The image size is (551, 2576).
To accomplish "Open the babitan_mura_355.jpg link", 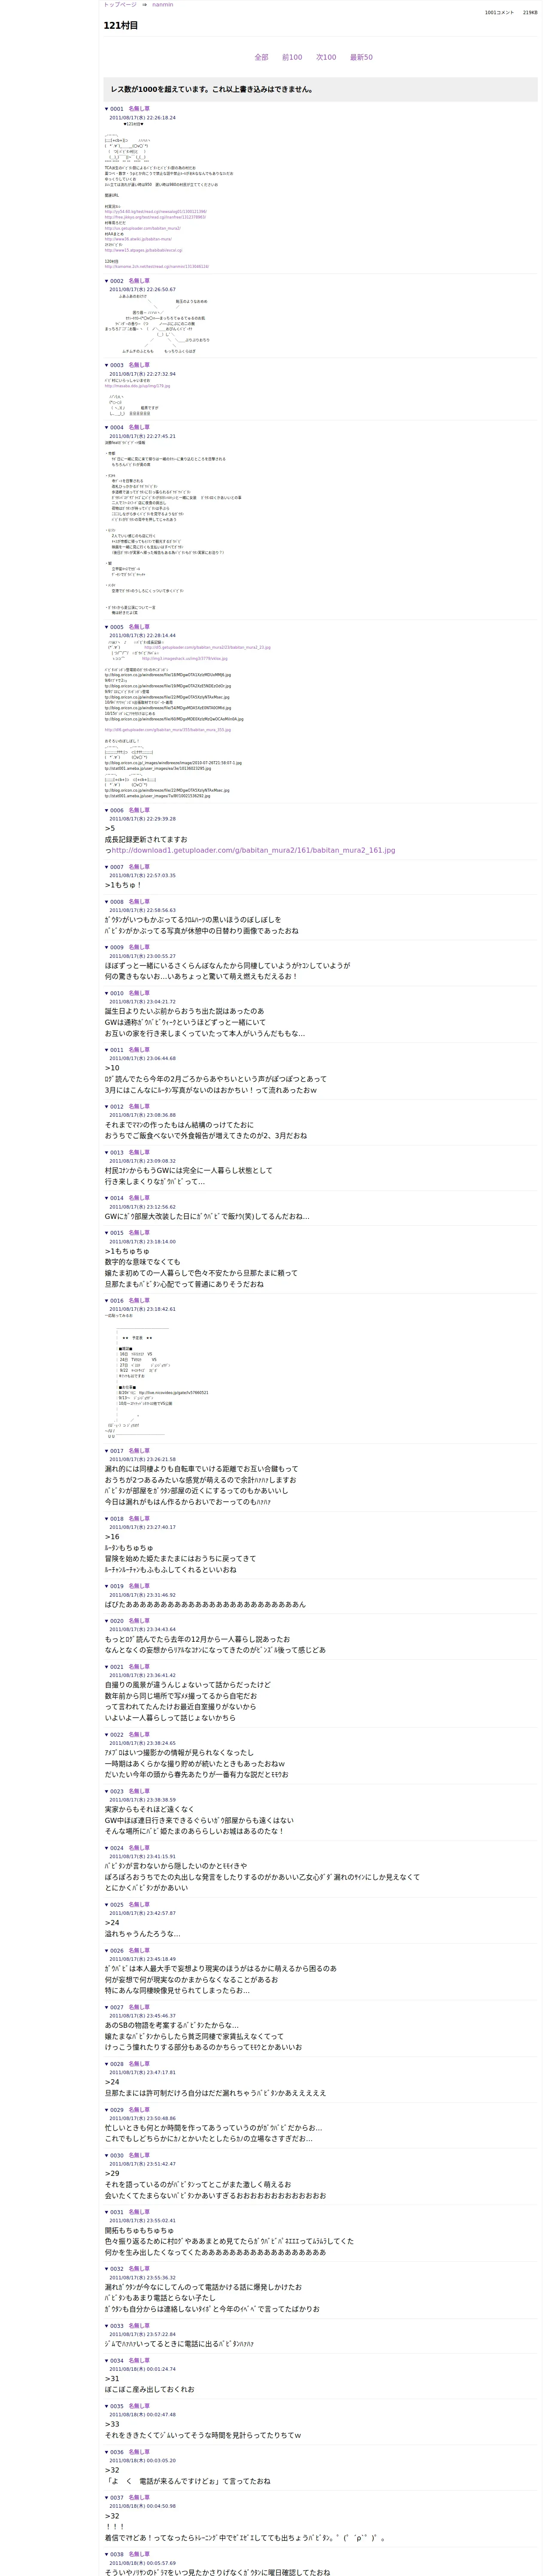I will [168, 729].
